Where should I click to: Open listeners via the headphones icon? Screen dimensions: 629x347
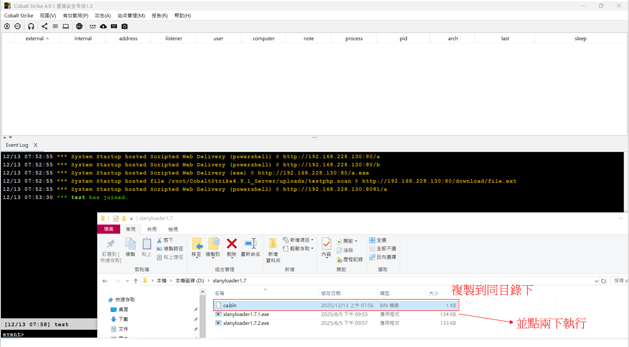point(31,26)
